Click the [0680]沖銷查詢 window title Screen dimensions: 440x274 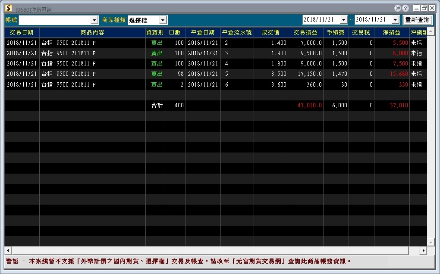tap(34, 10)
